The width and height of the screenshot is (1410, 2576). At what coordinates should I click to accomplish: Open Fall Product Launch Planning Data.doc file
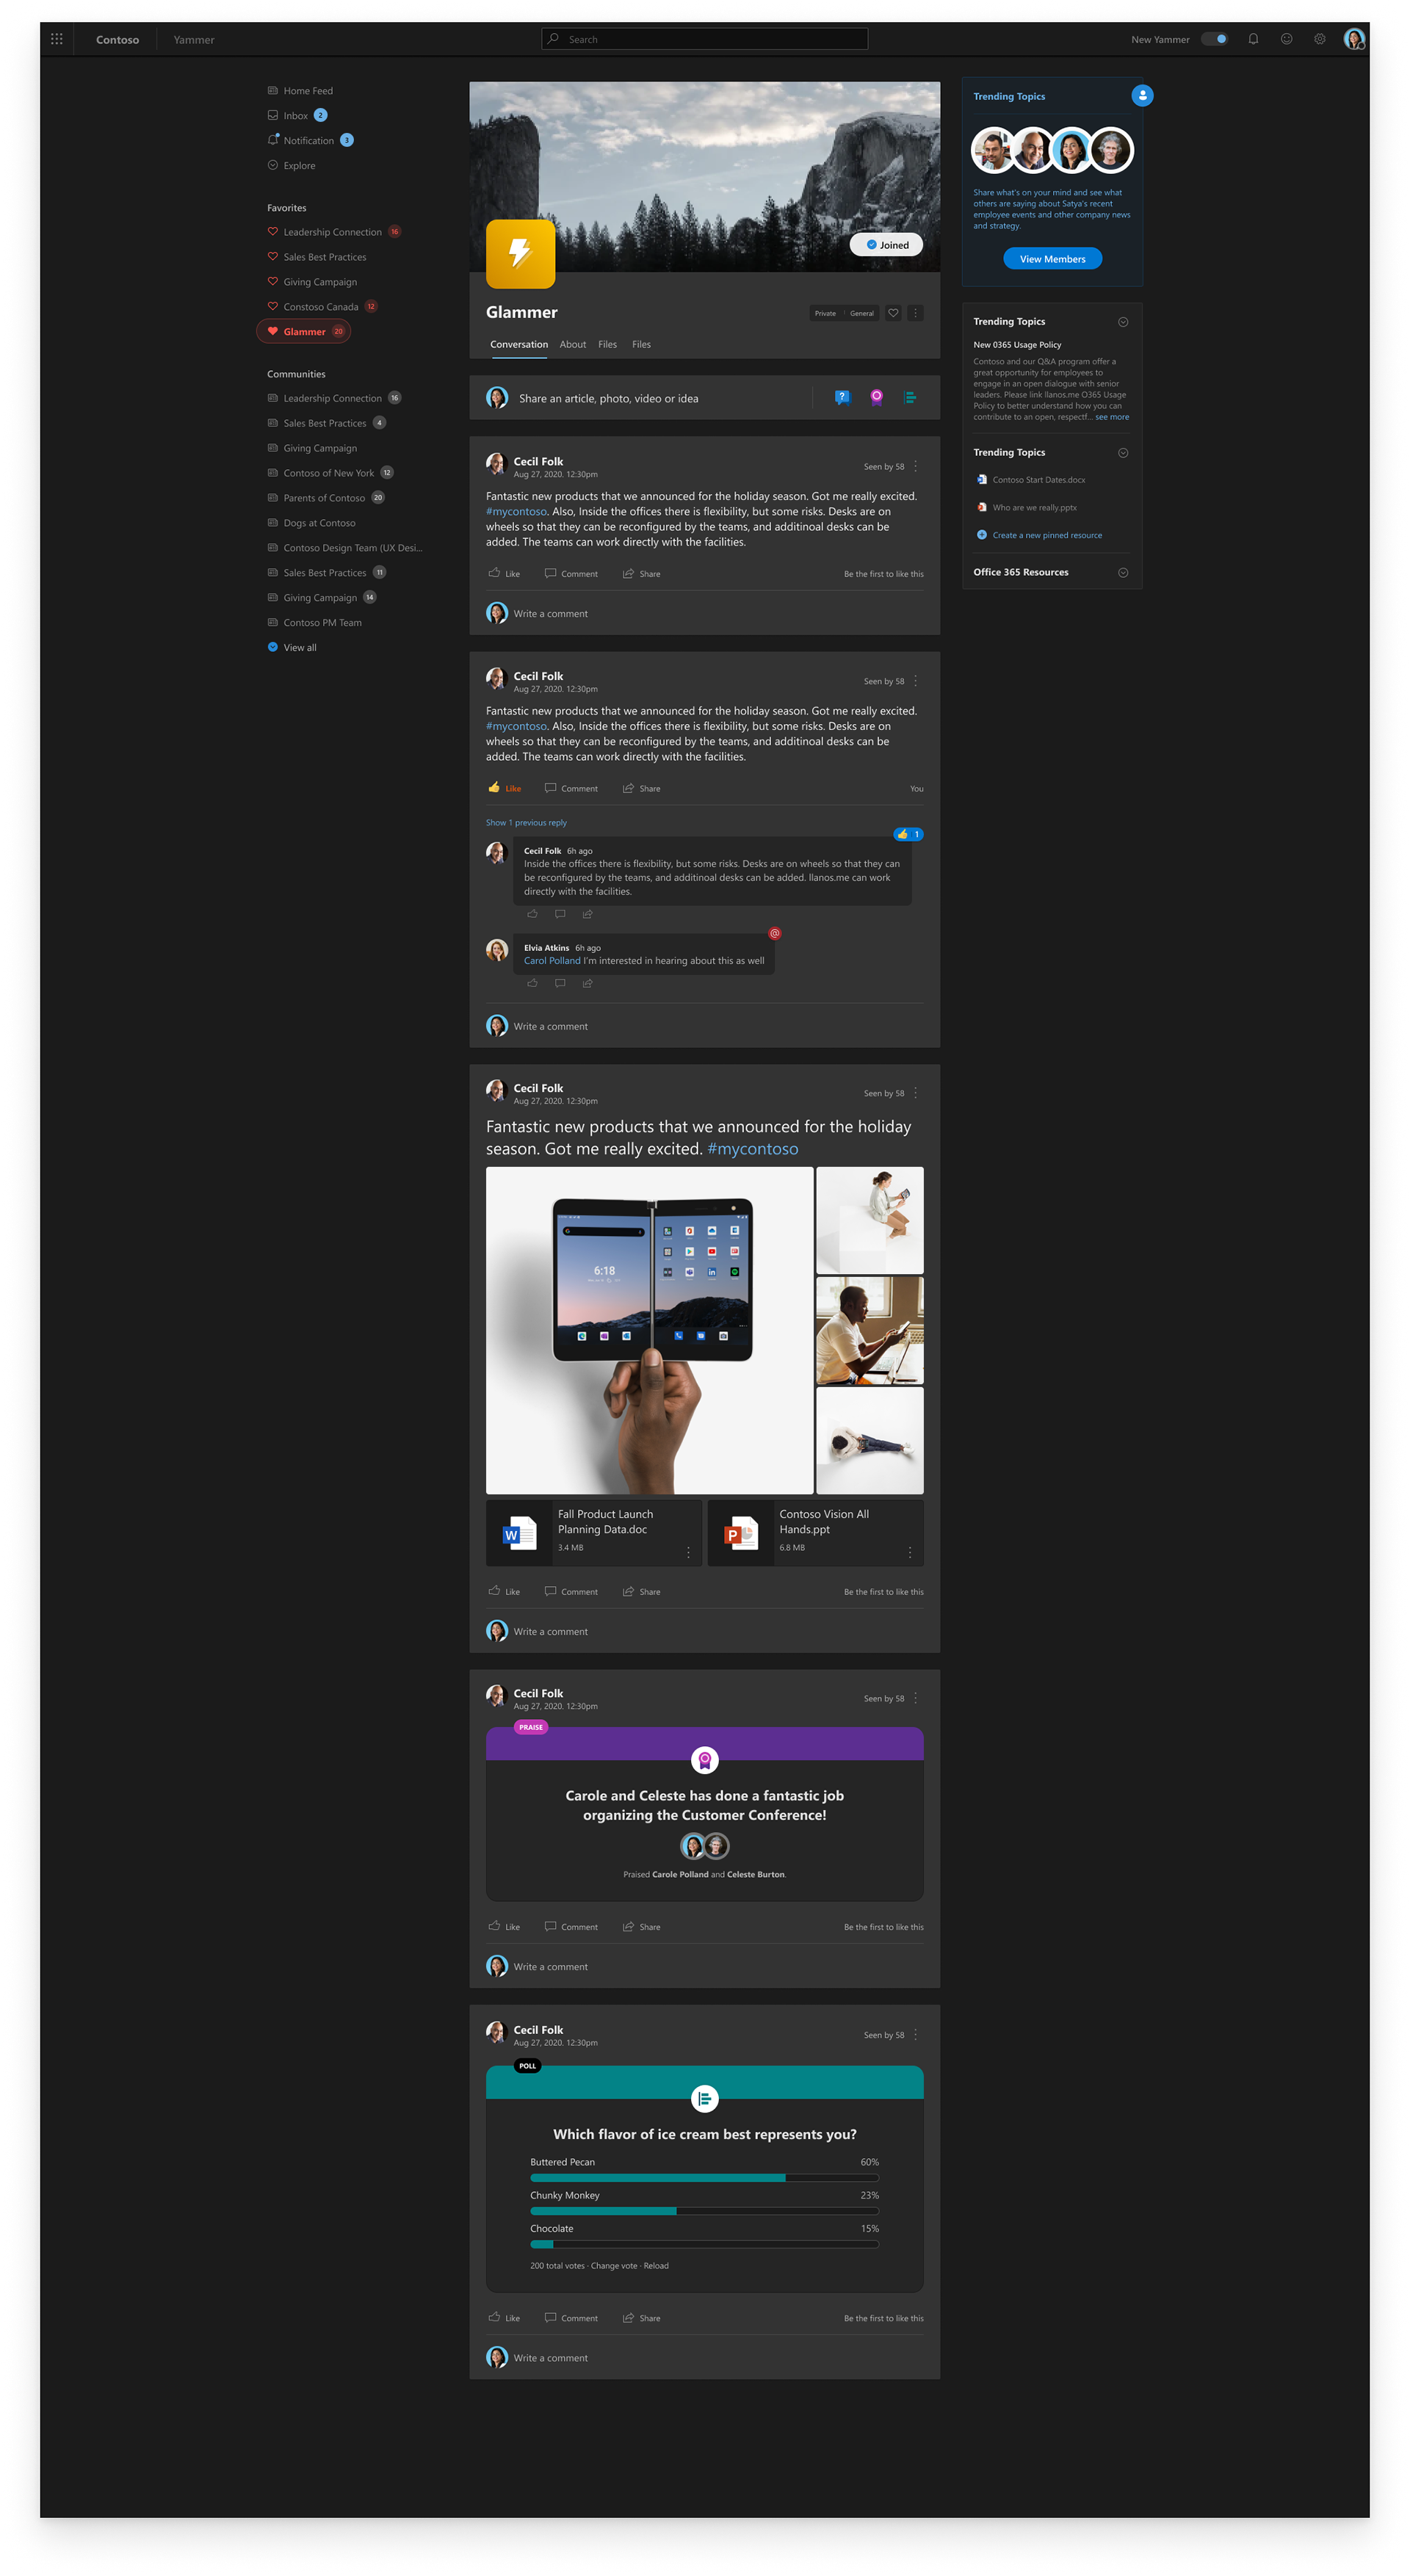point(594,1532)
